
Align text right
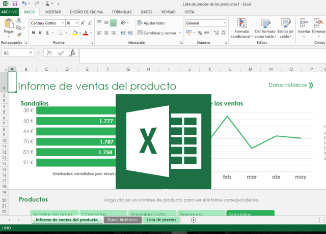click(113, 33)
